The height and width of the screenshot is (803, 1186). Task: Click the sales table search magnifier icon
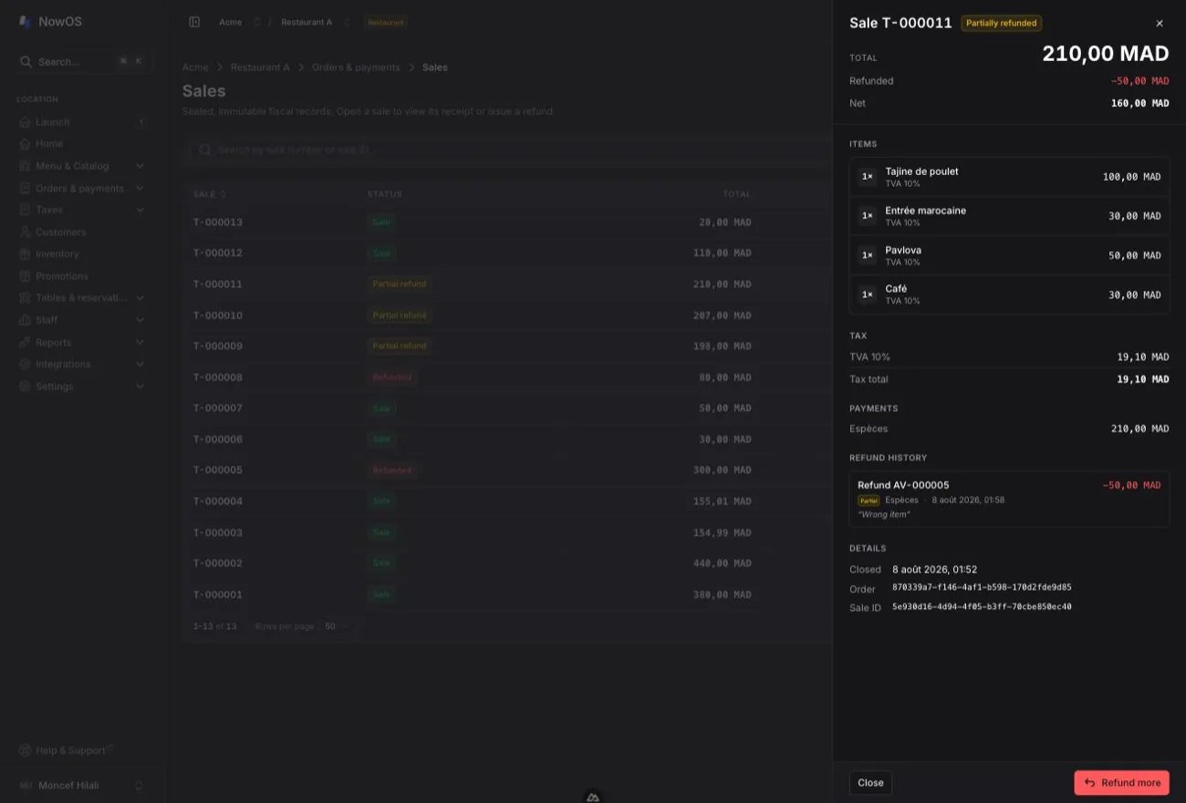205,150
